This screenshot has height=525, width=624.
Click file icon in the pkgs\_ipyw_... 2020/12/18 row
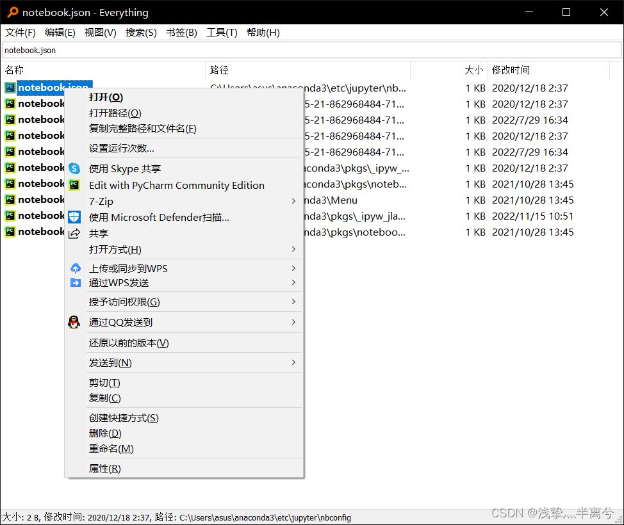click(10, 168)
